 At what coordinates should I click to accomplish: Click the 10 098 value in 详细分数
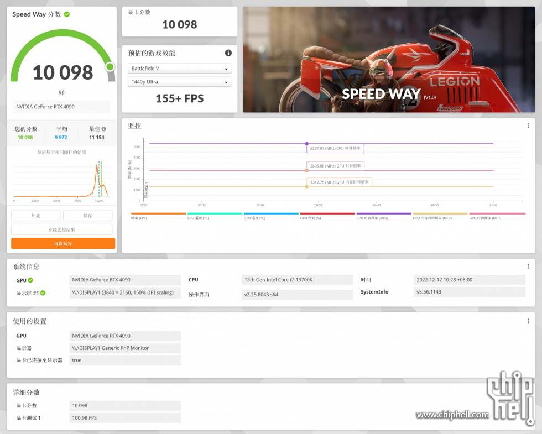click(x=125, y=406)
